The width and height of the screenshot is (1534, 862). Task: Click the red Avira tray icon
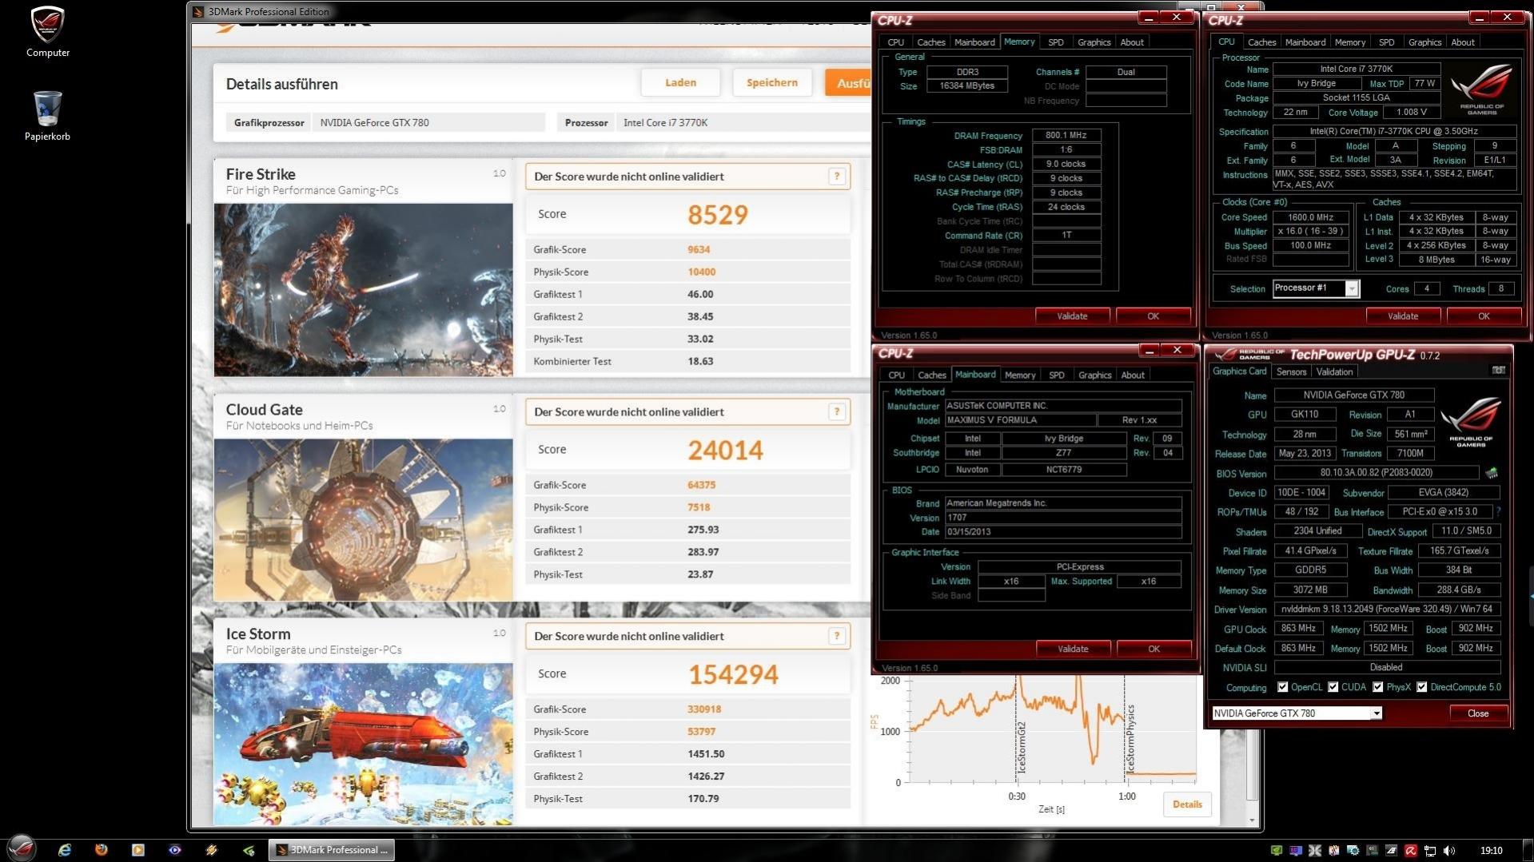(1411, 851)
